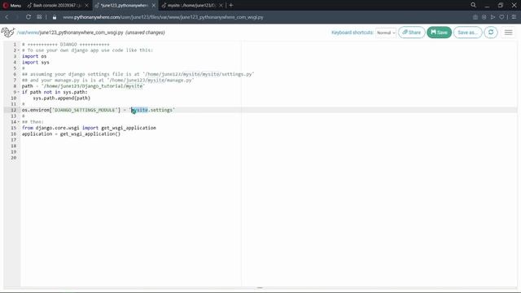Reload web app with refresh icon
This screenshot has width=521, height=293.
[x=491, y=33]
